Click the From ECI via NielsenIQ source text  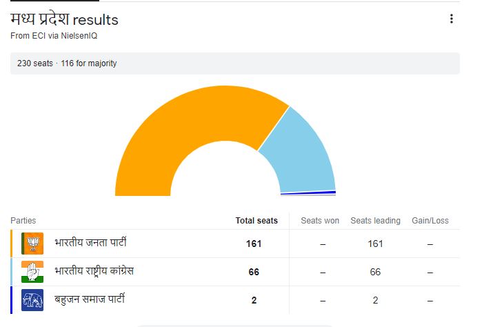(x=54, y=36)
